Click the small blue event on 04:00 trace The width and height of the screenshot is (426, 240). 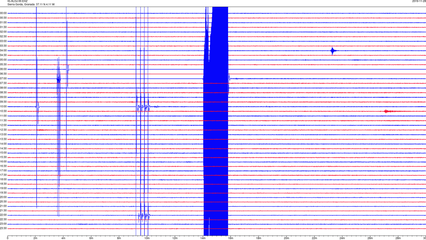[333, 51]
